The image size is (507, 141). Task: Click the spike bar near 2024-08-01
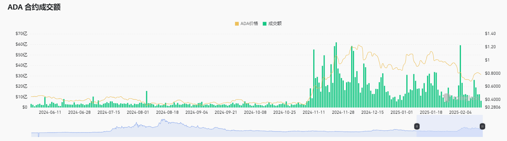click(x=147, y=99)
